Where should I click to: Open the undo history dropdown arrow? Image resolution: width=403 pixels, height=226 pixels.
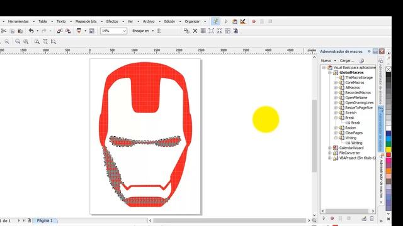point(38,31)
